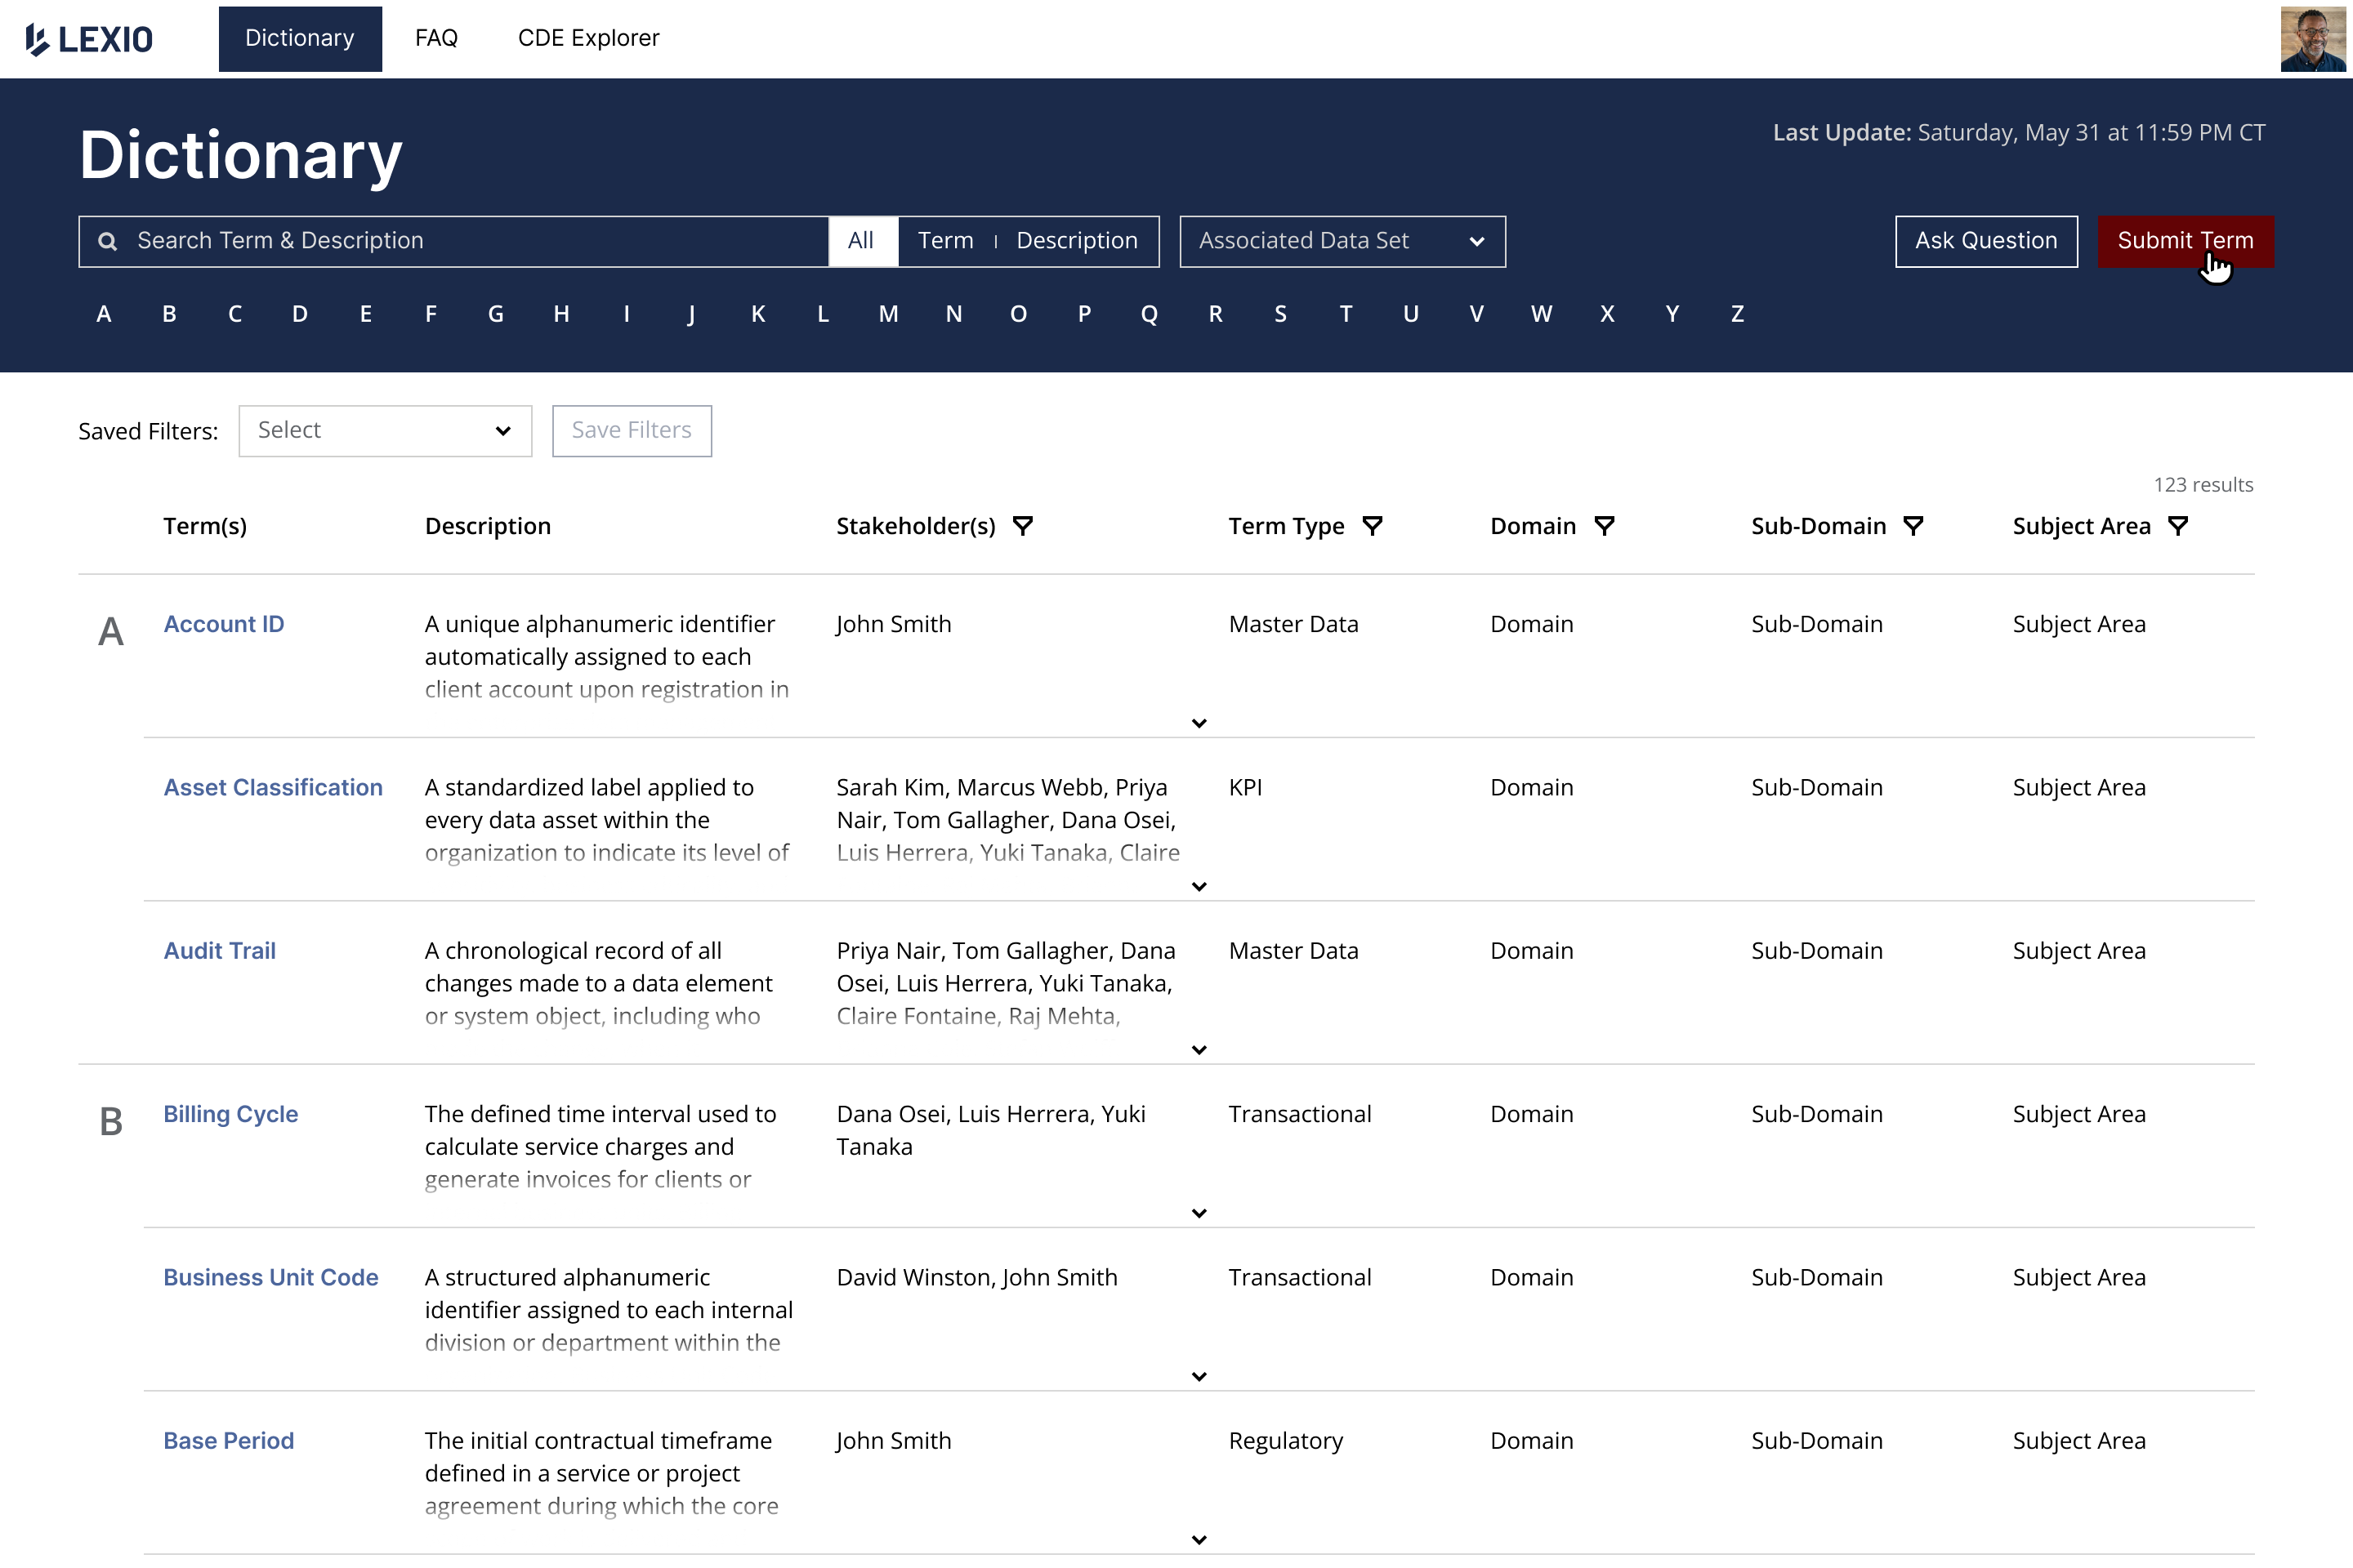Expand the Audit Trail row
This screenshot has height=1568, width=2353.
click(x=1199, y=1050)
